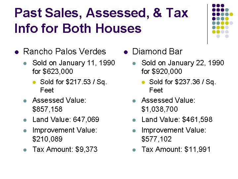Click the yellow bullet before "Sold for $237.36"
238x179 pixels.
[x=143, y=82]
